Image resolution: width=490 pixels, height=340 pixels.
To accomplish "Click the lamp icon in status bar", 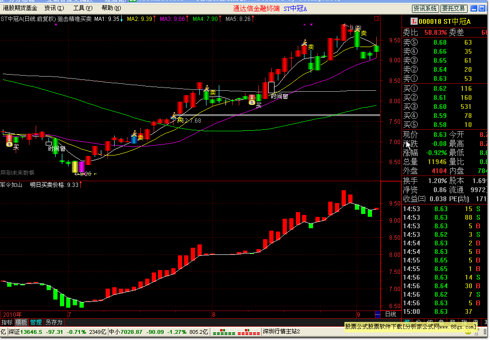I will (x=478, y=332).
